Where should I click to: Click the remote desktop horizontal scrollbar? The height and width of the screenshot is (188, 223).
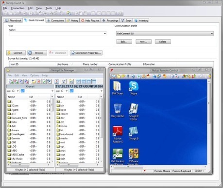(159, 167)
